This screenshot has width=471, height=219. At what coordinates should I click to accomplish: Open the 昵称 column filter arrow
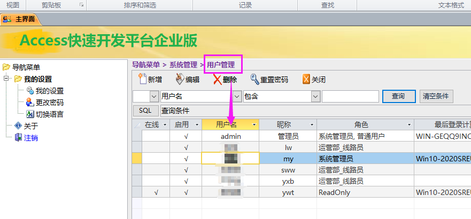tap(312, 125)
